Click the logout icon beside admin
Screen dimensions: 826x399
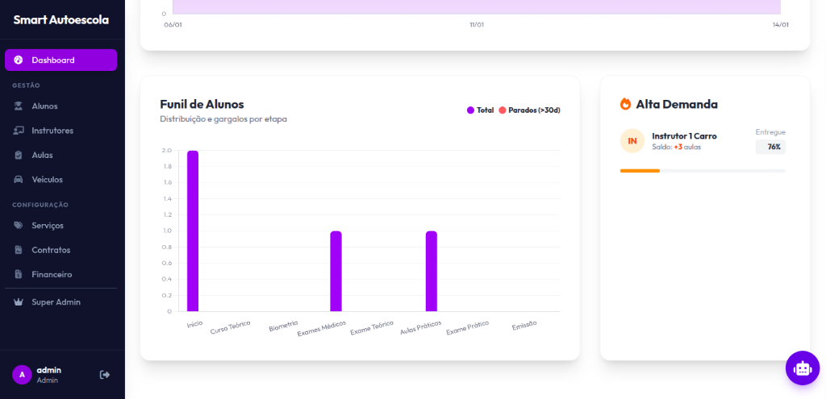coord(104,375)
